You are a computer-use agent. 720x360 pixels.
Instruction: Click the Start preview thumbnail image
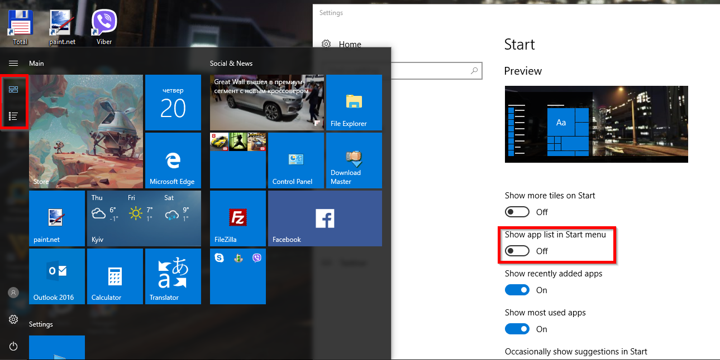click(x=596, y=124)
